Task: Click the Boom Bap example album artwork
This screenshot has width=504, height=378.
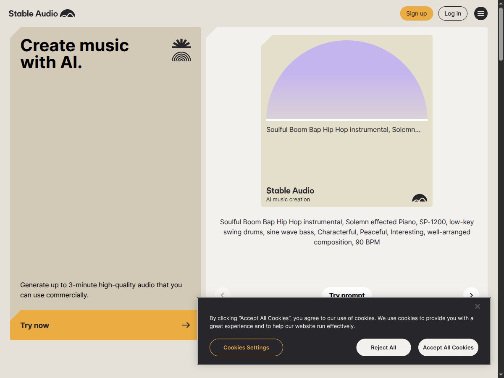Action: (x=347, y=80)
